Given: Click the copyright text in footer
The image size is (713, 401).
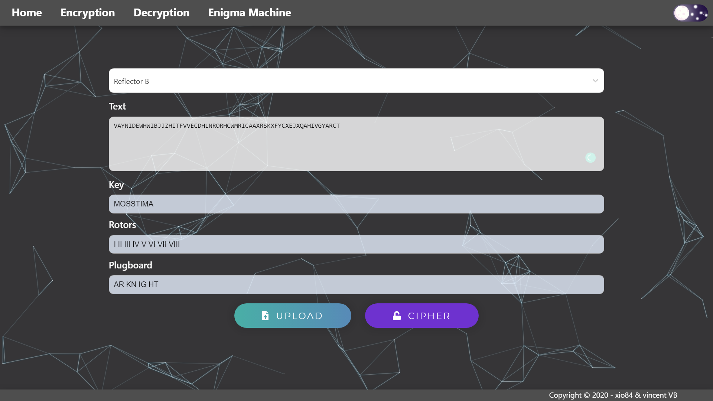Looking at the screenshot, I should click(613, 395).
